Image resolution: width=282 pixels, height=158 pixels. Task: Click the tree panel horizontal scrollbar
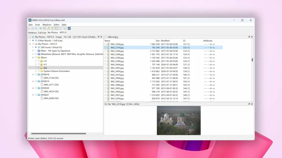point(59,134)
